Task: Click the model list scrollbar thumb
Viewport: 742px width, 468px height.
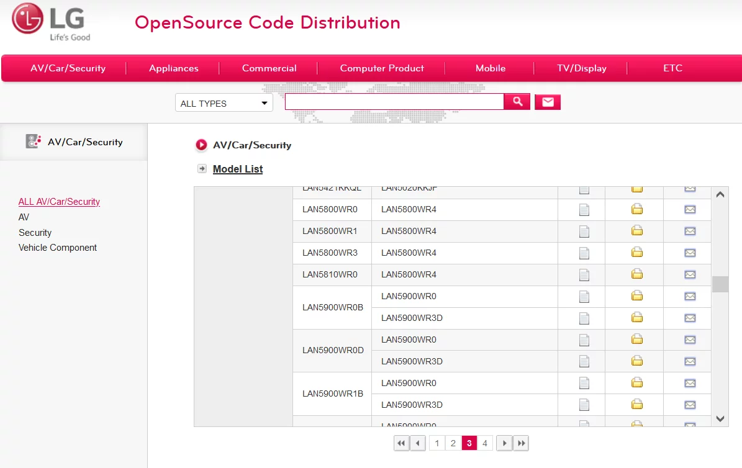Action: [720, 284]
